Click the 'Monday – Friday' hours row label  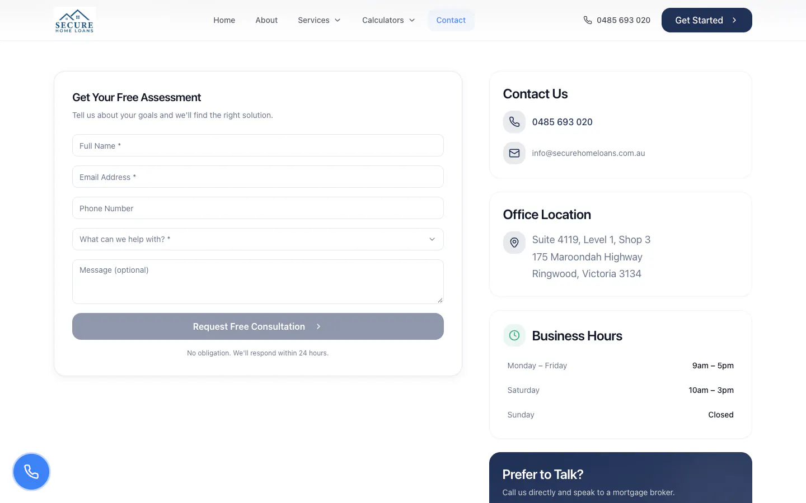pos(537,366)
